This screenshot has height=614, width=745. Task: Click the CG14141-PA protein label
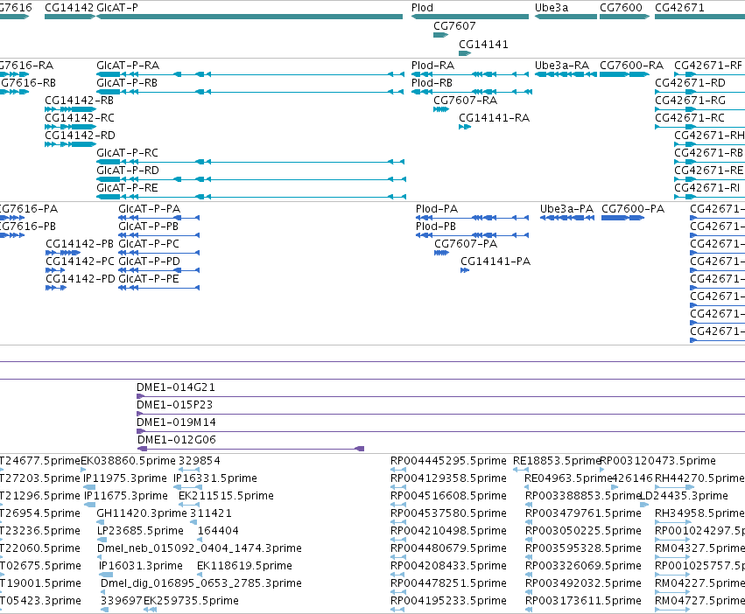coord(495,262)
